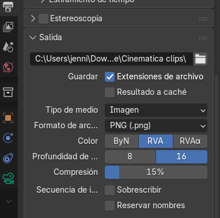Enable the Sobrescribir checkbox
This screenshot has width=220, height=218.
pos(109,190)
